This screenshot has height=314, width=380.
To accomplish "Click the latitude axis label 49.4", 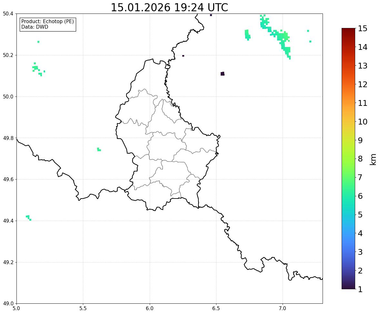I will point(8,221).
